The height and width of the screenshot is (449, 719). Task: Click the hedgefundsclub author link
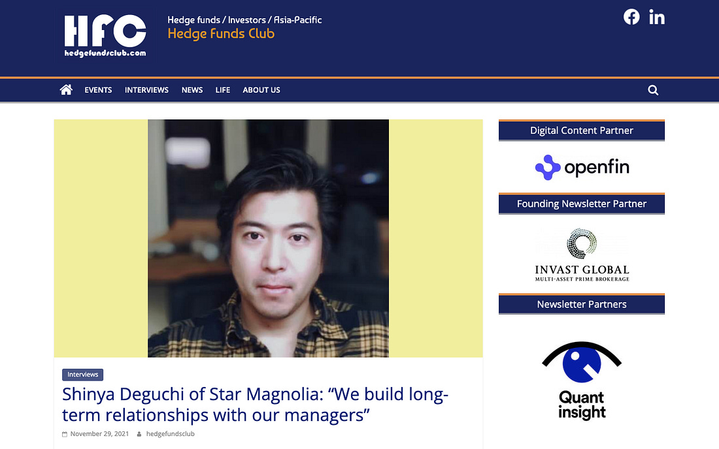170,434
